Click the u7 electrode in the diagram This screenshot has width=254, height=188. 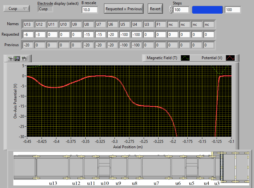click(156, 169)
